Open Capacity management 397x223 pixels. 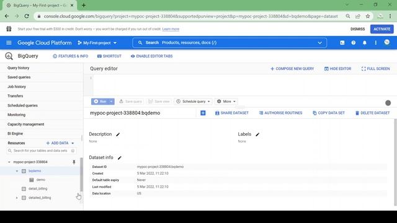(26, 125)
